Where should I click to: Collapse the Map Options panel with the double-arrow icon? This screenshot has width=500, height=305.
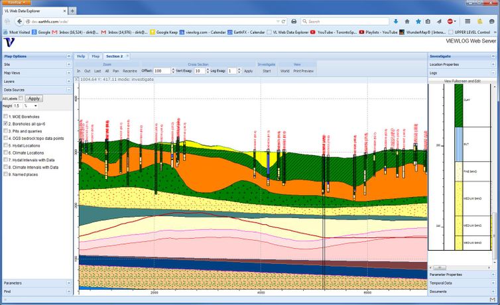[x=68, y=56]
